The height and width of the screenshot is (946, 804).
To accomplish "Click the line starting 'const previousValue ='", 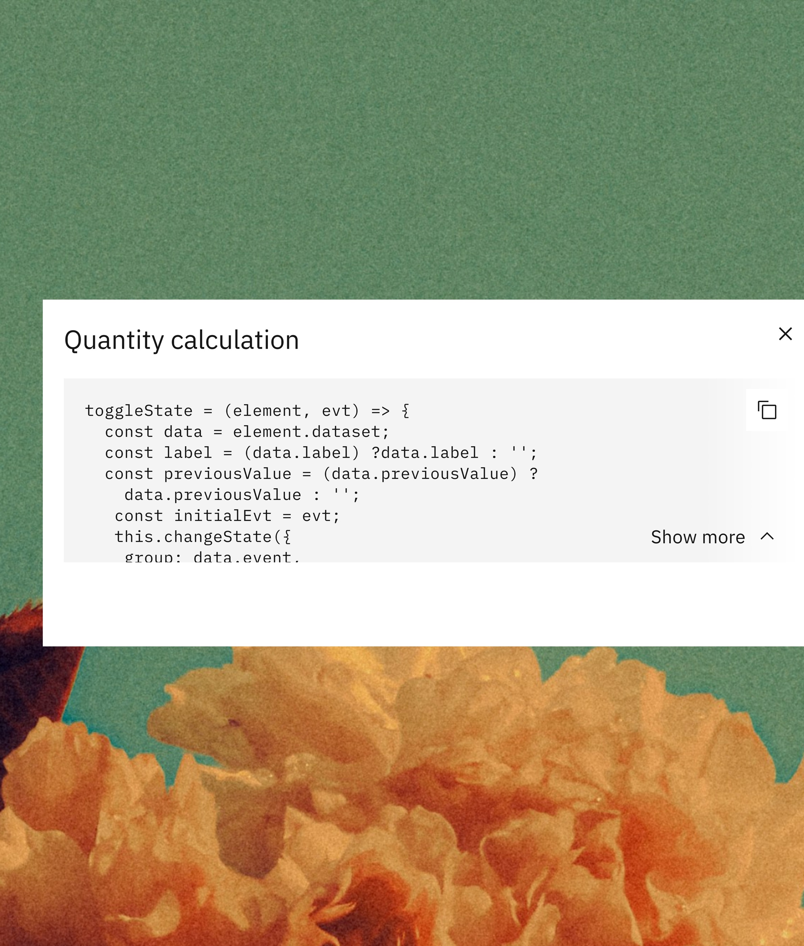I will [x=321, y=474].
